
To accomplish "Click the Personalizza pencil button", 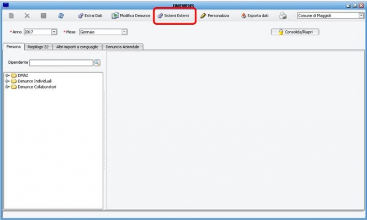I will point(215,15).
